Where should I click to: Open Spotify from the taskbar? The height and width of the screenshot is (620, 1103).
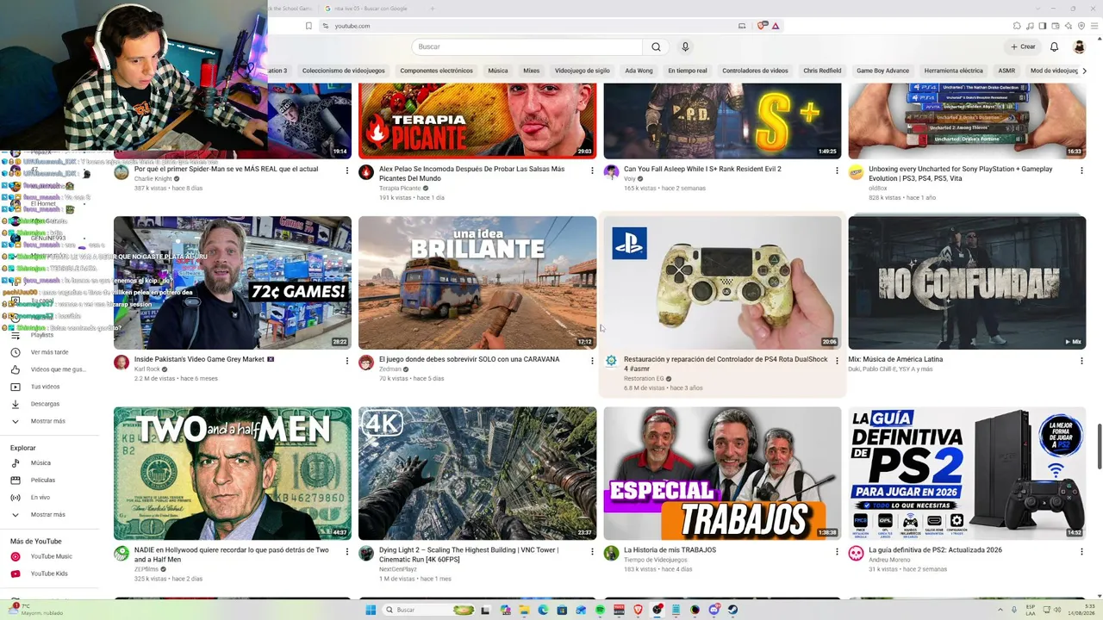600,610
